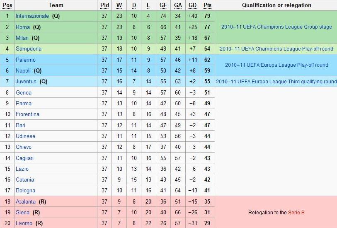Open the Napoli team link
This screenshot has height=228, width=337.
coord(23,71)
